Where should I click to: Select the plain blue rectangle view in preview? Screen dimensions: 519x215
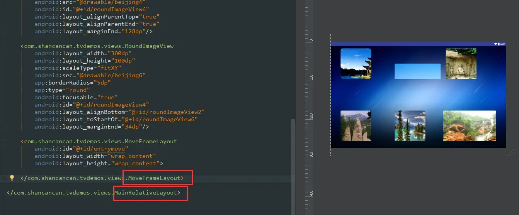[418, 71]
